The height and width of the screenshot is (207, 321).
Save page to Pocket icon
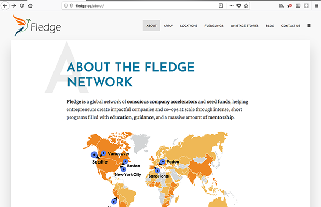(x=239, y=6)
